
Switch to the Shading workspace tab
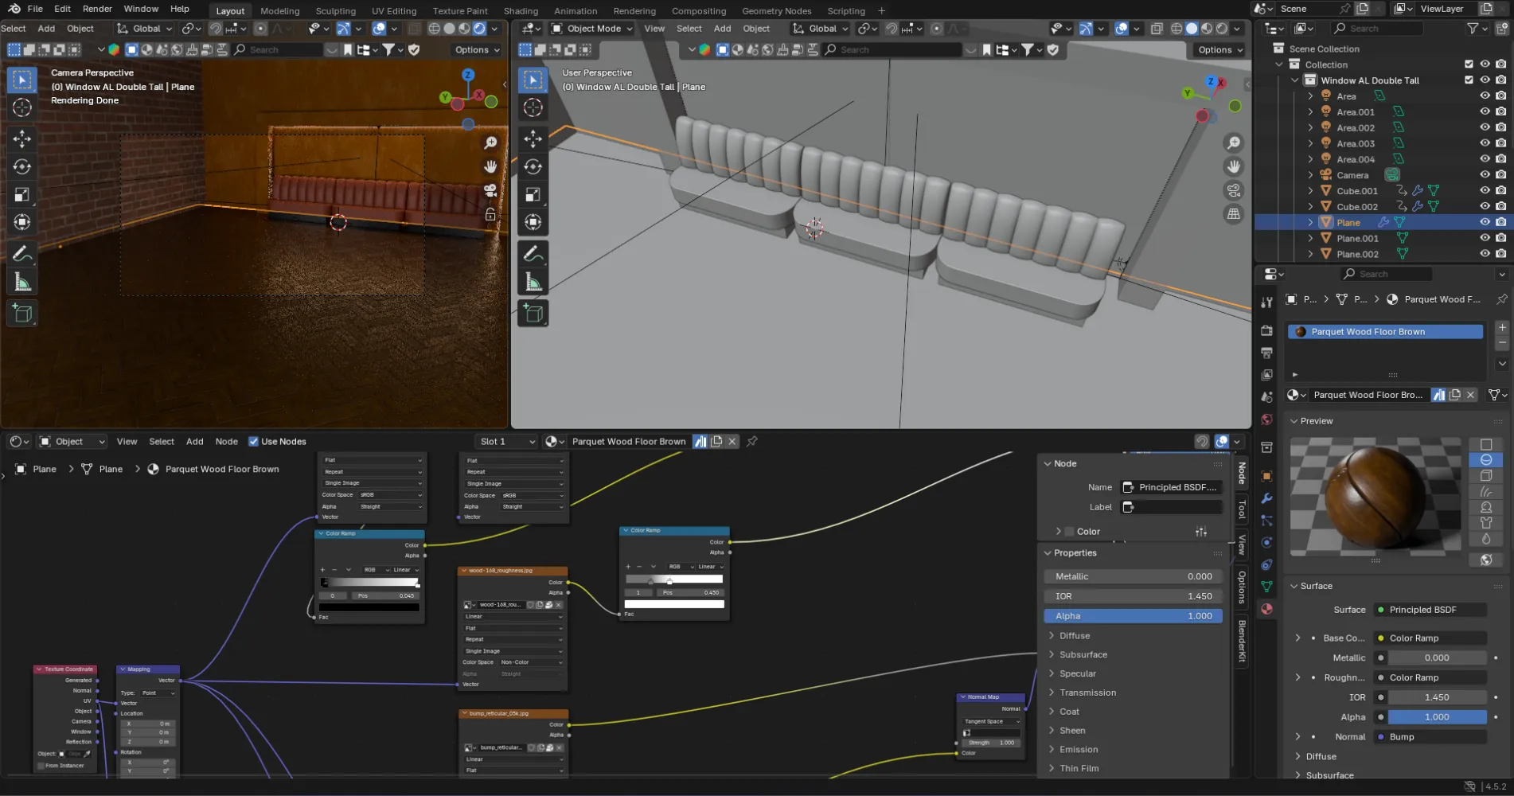(521, 11)
